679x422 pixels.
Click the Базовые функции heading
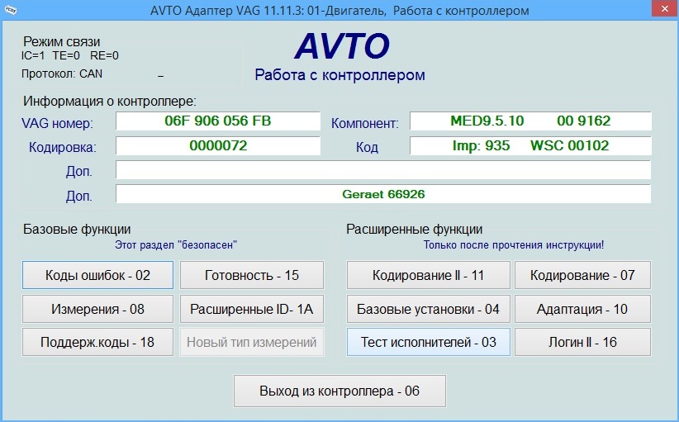click(77, 229)
